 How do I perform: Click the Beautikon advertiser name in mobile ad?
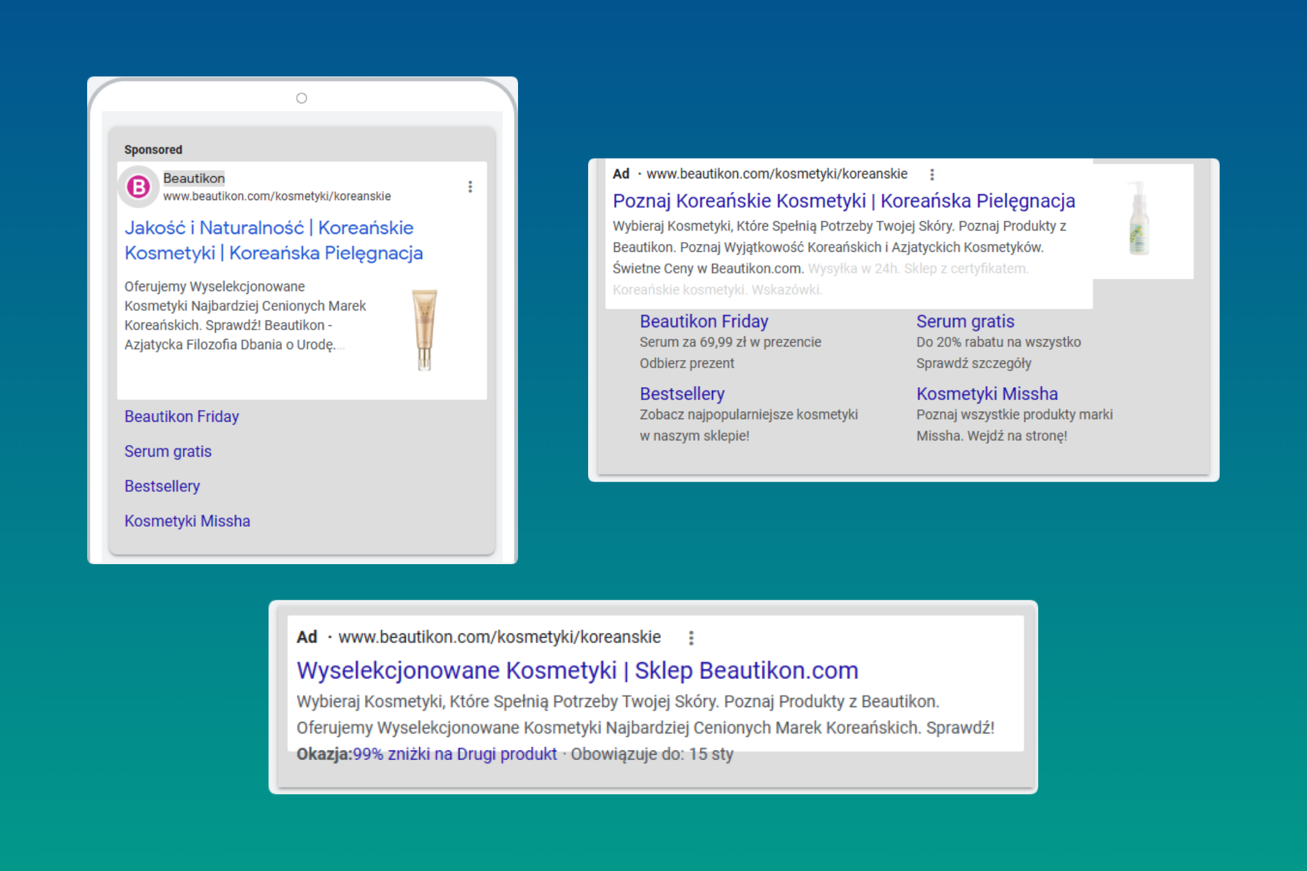click(x=194, y=178)
